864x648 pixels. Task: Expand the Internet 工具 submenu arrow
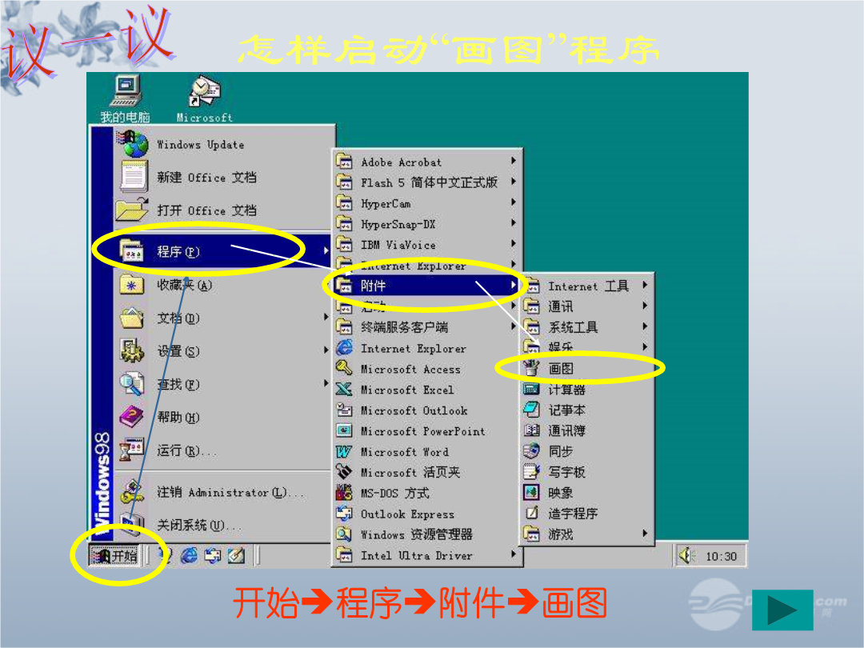click(644, 286)
